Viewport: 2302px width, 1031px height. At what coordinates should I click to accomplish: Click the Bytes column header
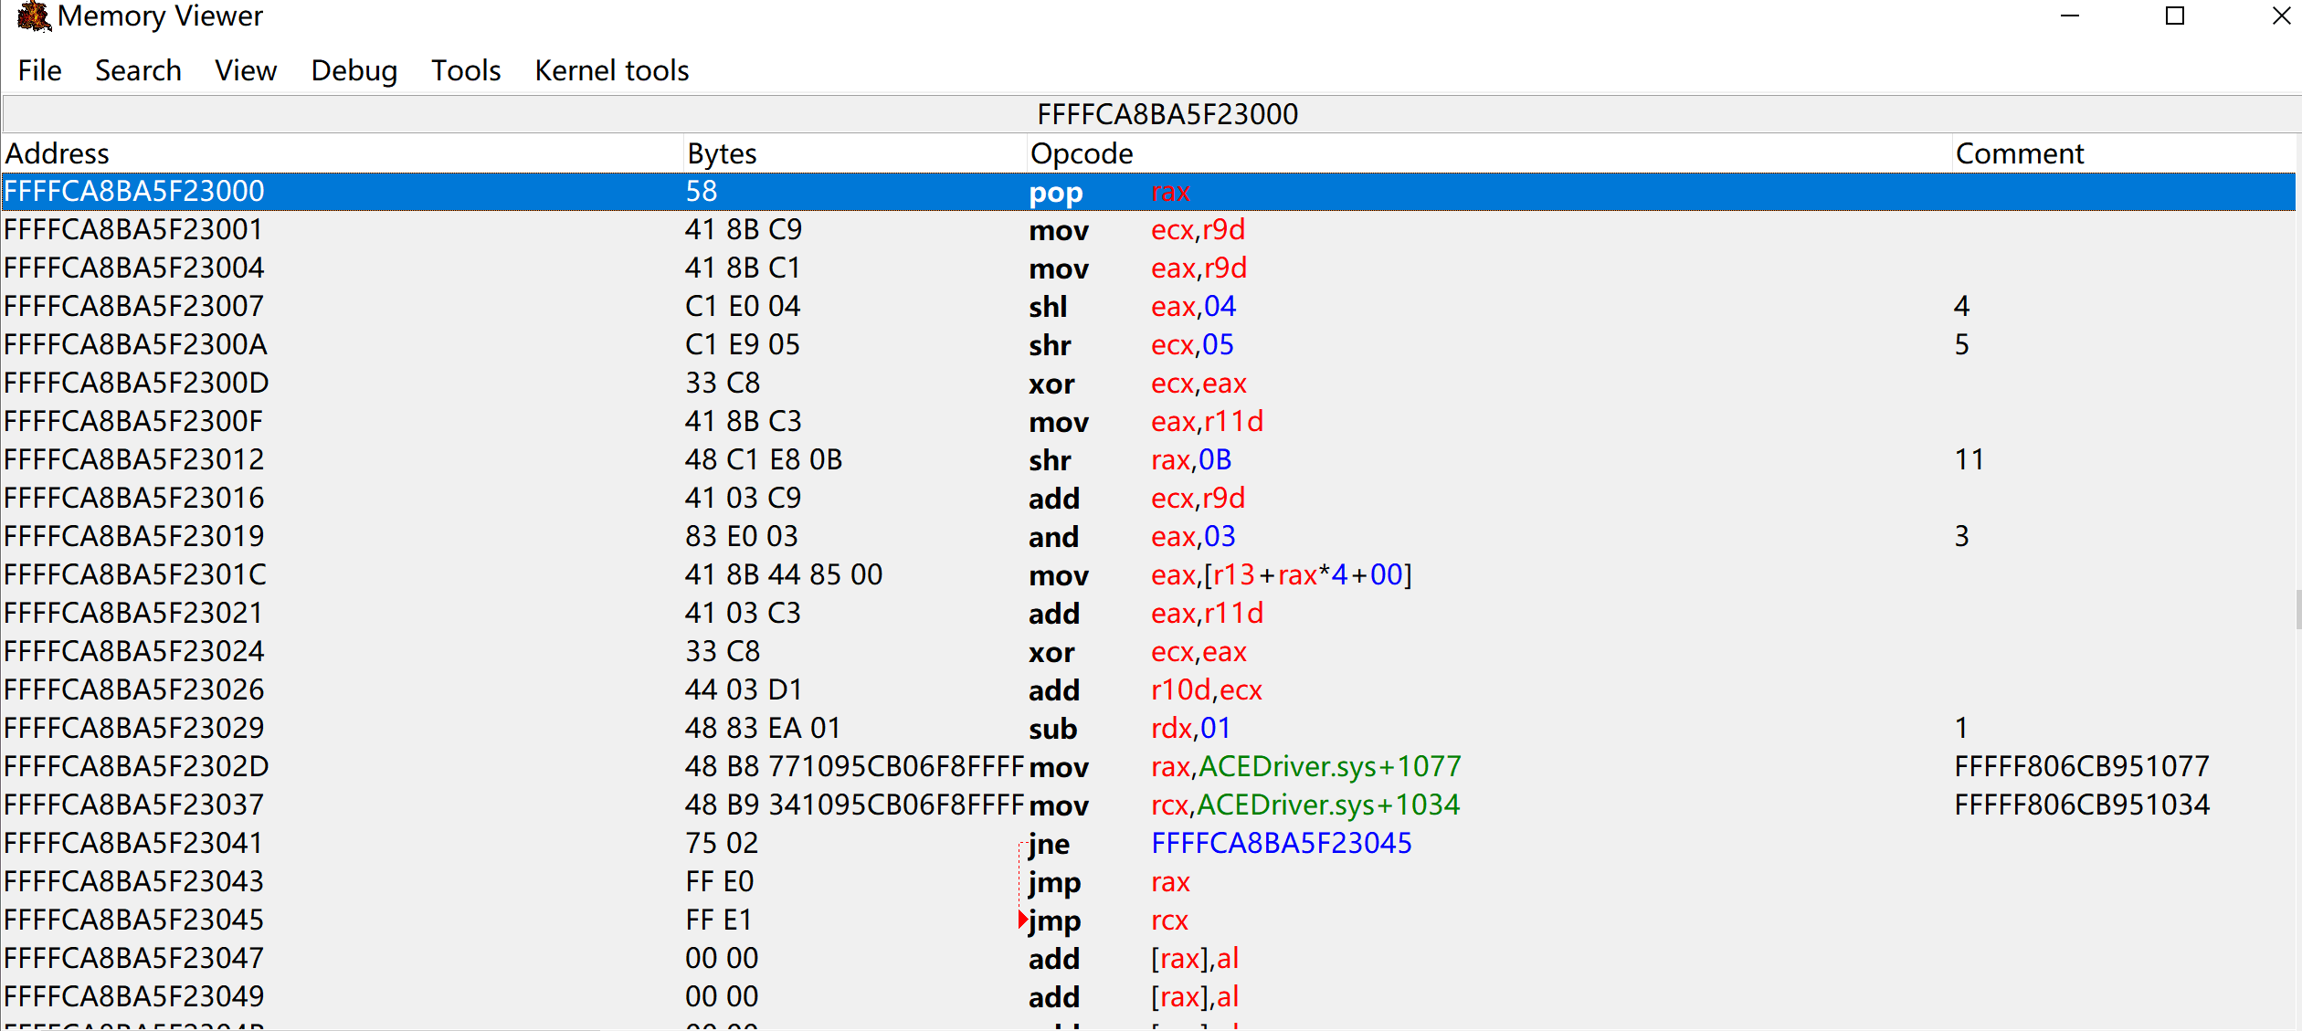(721, 153)
